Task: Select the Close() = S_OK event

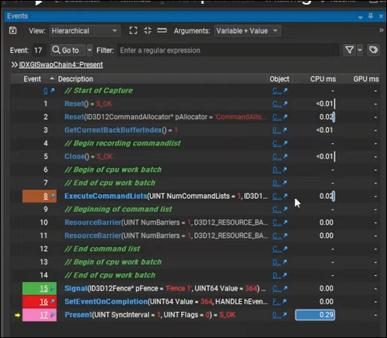Action: pyautogui.click(x=89, y=157)
